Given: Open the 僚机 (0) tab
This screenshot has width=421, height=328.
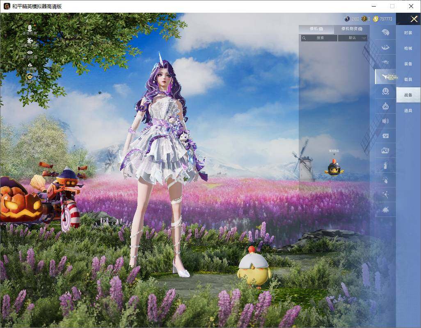Looking at the screenshot, I should (x=316, y=29).
